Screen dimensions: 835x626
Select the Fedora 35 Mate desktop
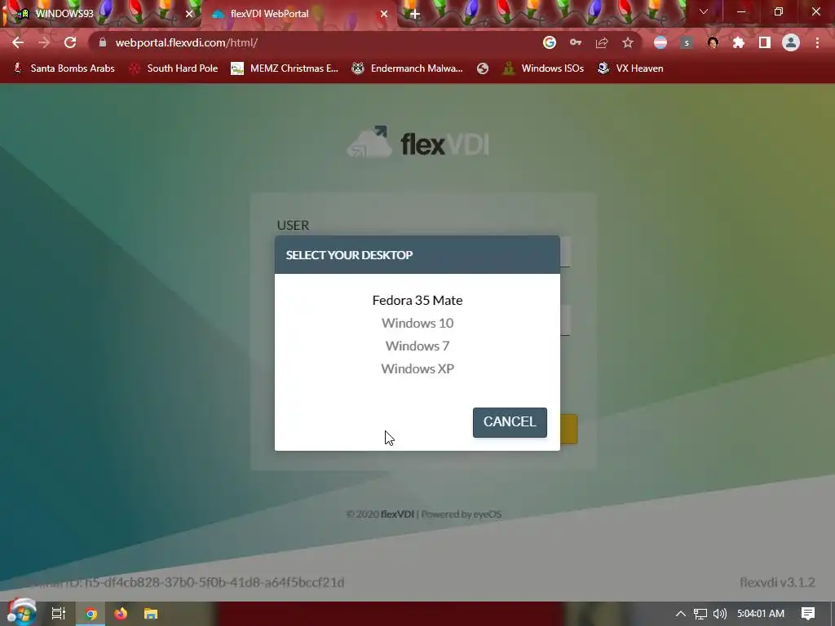tap(417, 300)
